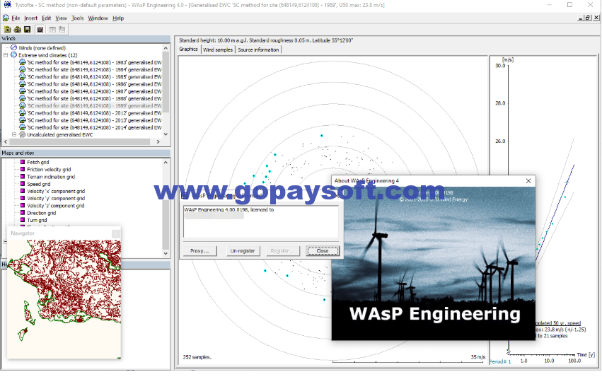The height and width of the screenshot is (384, 602).
Task: Click the Velocity 'x' component grid icon
Action: pos(23,191)
